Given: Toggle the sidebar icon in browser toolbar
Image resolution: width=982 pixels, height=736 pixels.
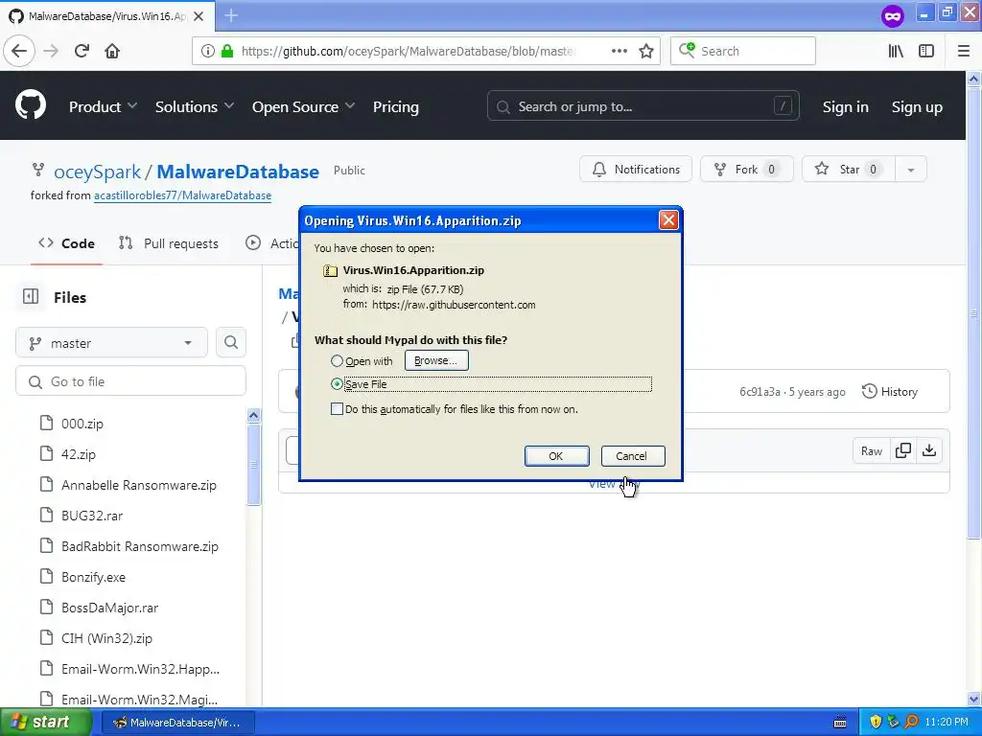Looking at the screenshot, I should tap(926, 51).
